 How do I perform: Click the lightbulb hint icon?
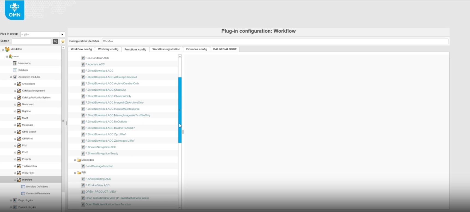(x=63, y=41)
